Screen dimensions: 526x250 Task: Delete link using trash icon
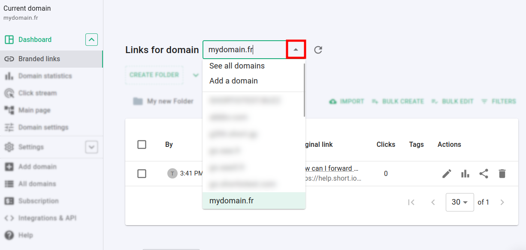(502, 173)
